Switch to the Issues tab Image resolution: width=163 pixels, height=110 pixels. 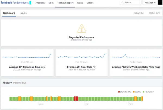(23, 13)
